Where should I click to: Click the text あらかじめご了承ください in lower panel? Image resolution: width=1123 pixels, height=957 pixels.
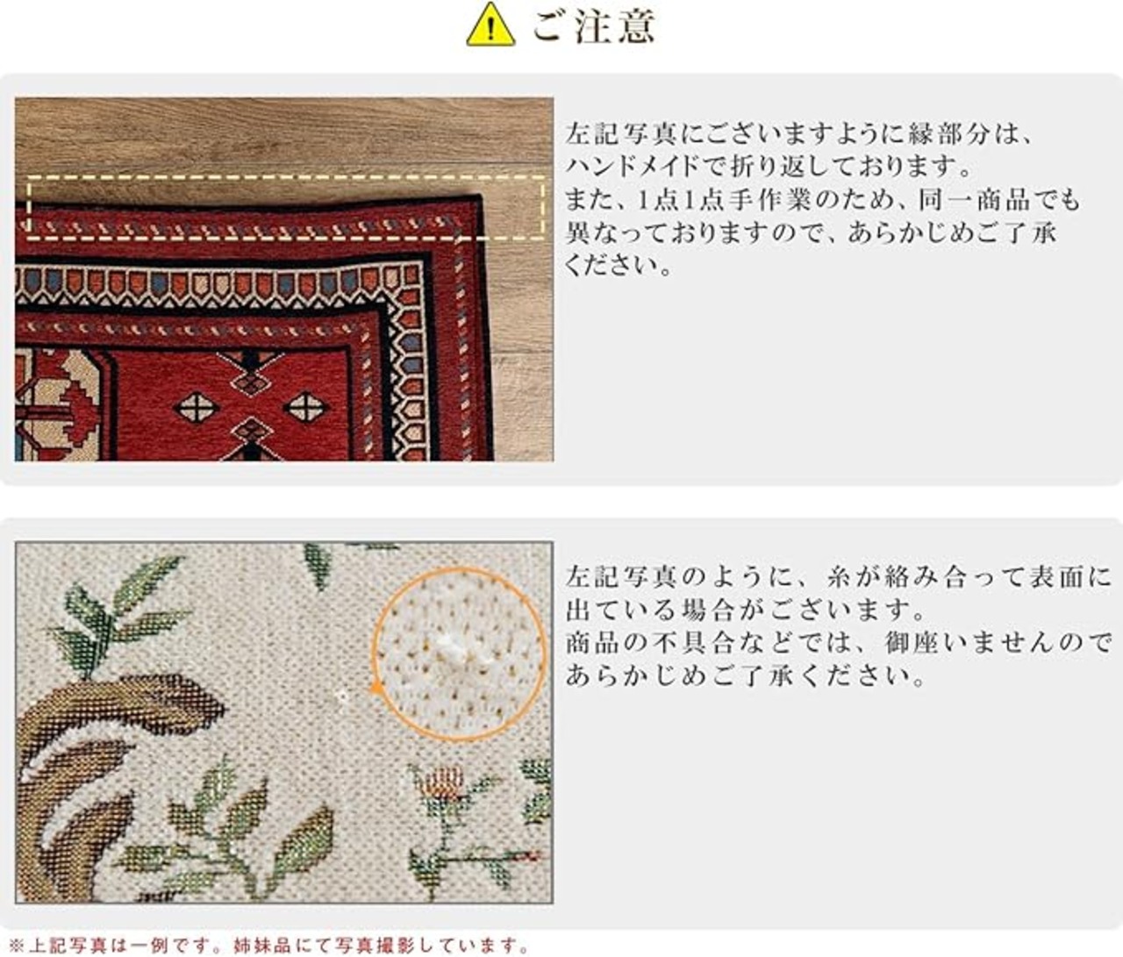coord(747,676)
